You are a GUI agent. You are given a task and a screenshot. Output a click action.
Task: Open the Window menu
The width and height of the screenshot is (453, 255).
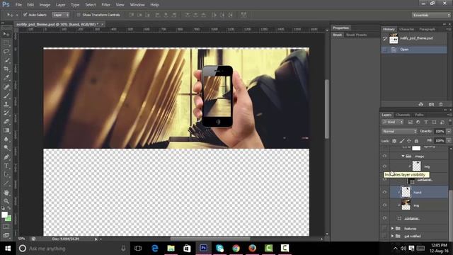click(137, 5)
